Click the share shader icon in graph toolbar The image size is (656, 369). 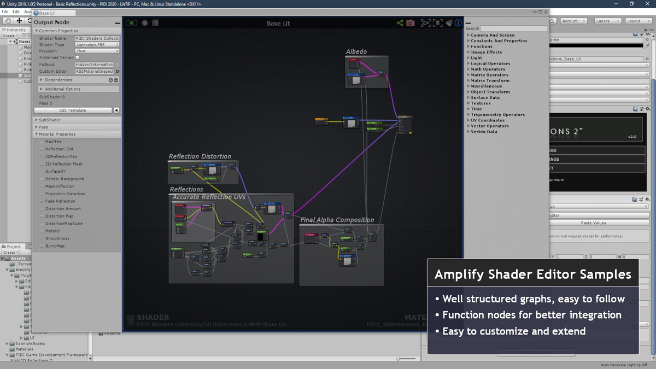tap(400, 23)
